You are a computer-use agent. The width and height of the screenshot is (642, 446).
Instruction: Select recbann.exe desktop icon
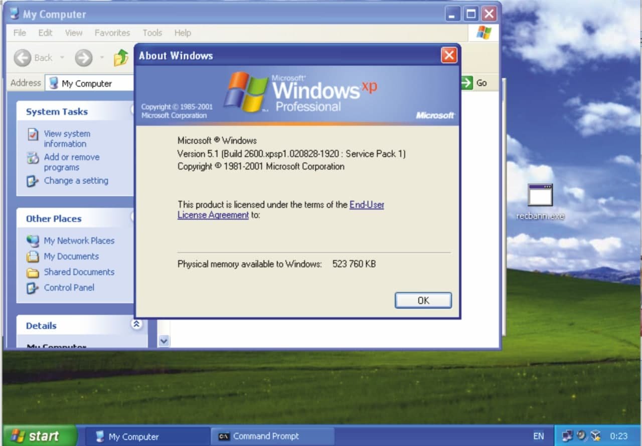point(540,202)
